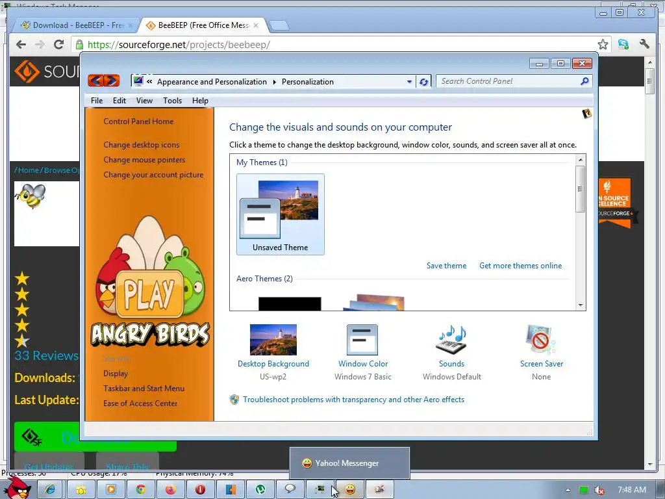The height and width of the screenshot is (499, 665).
Task: Select the black Aero theme thumbnail
Action: point(290,304)
